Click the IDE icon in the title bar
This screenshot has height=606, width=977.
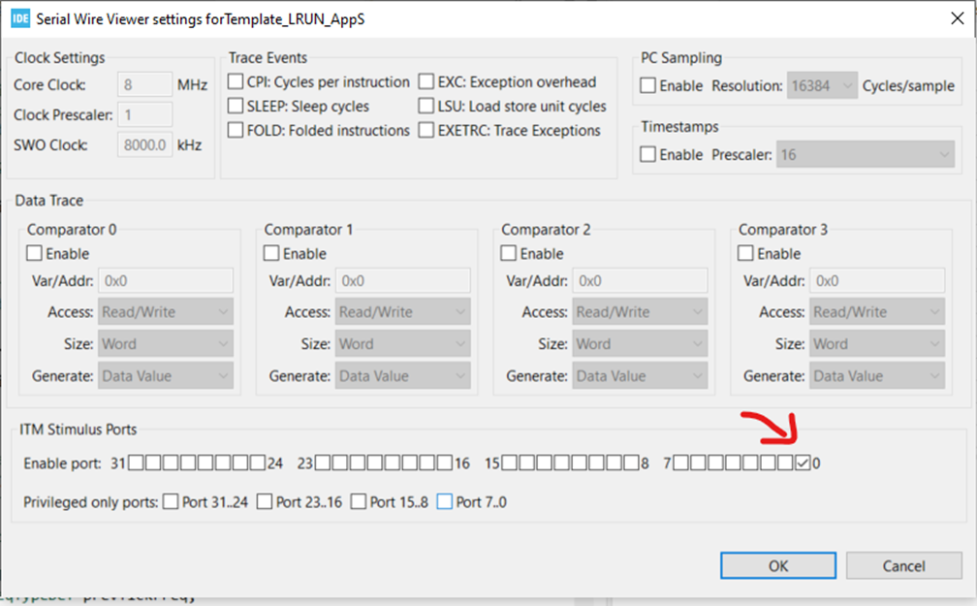coord(17,17)
